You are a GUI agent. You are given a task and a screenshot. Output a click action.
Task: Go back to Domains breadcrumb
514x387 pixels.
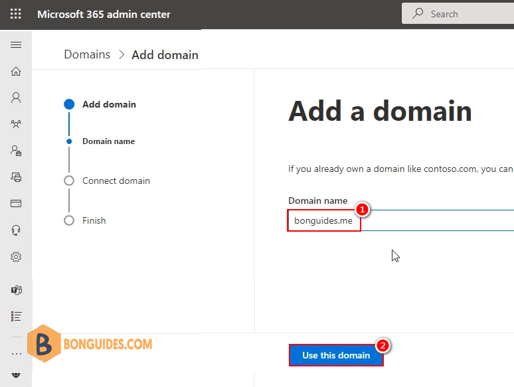pyautogui.click(x=87, y=54)
